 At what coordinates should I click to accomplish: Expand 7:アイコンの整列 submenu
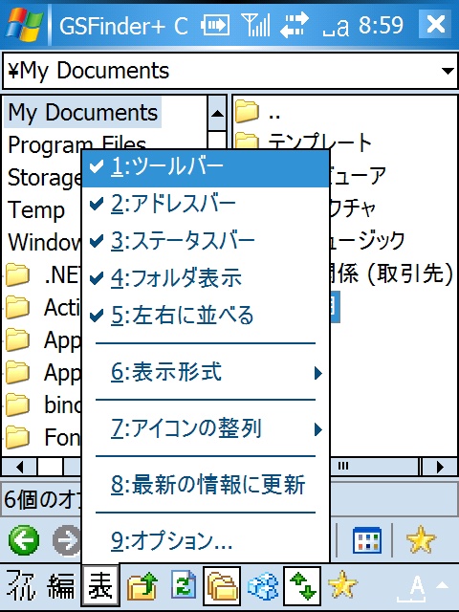(206, 428)
